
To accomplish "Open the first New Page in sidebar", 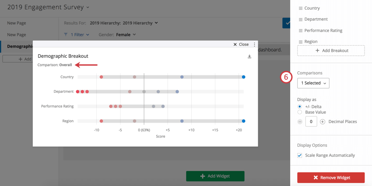I will click(x=16, y=23).
